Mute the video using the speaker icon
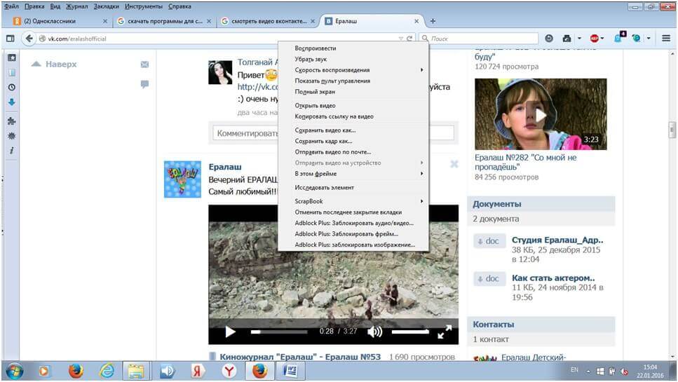678x382 pixels. (x=375, y=332)
